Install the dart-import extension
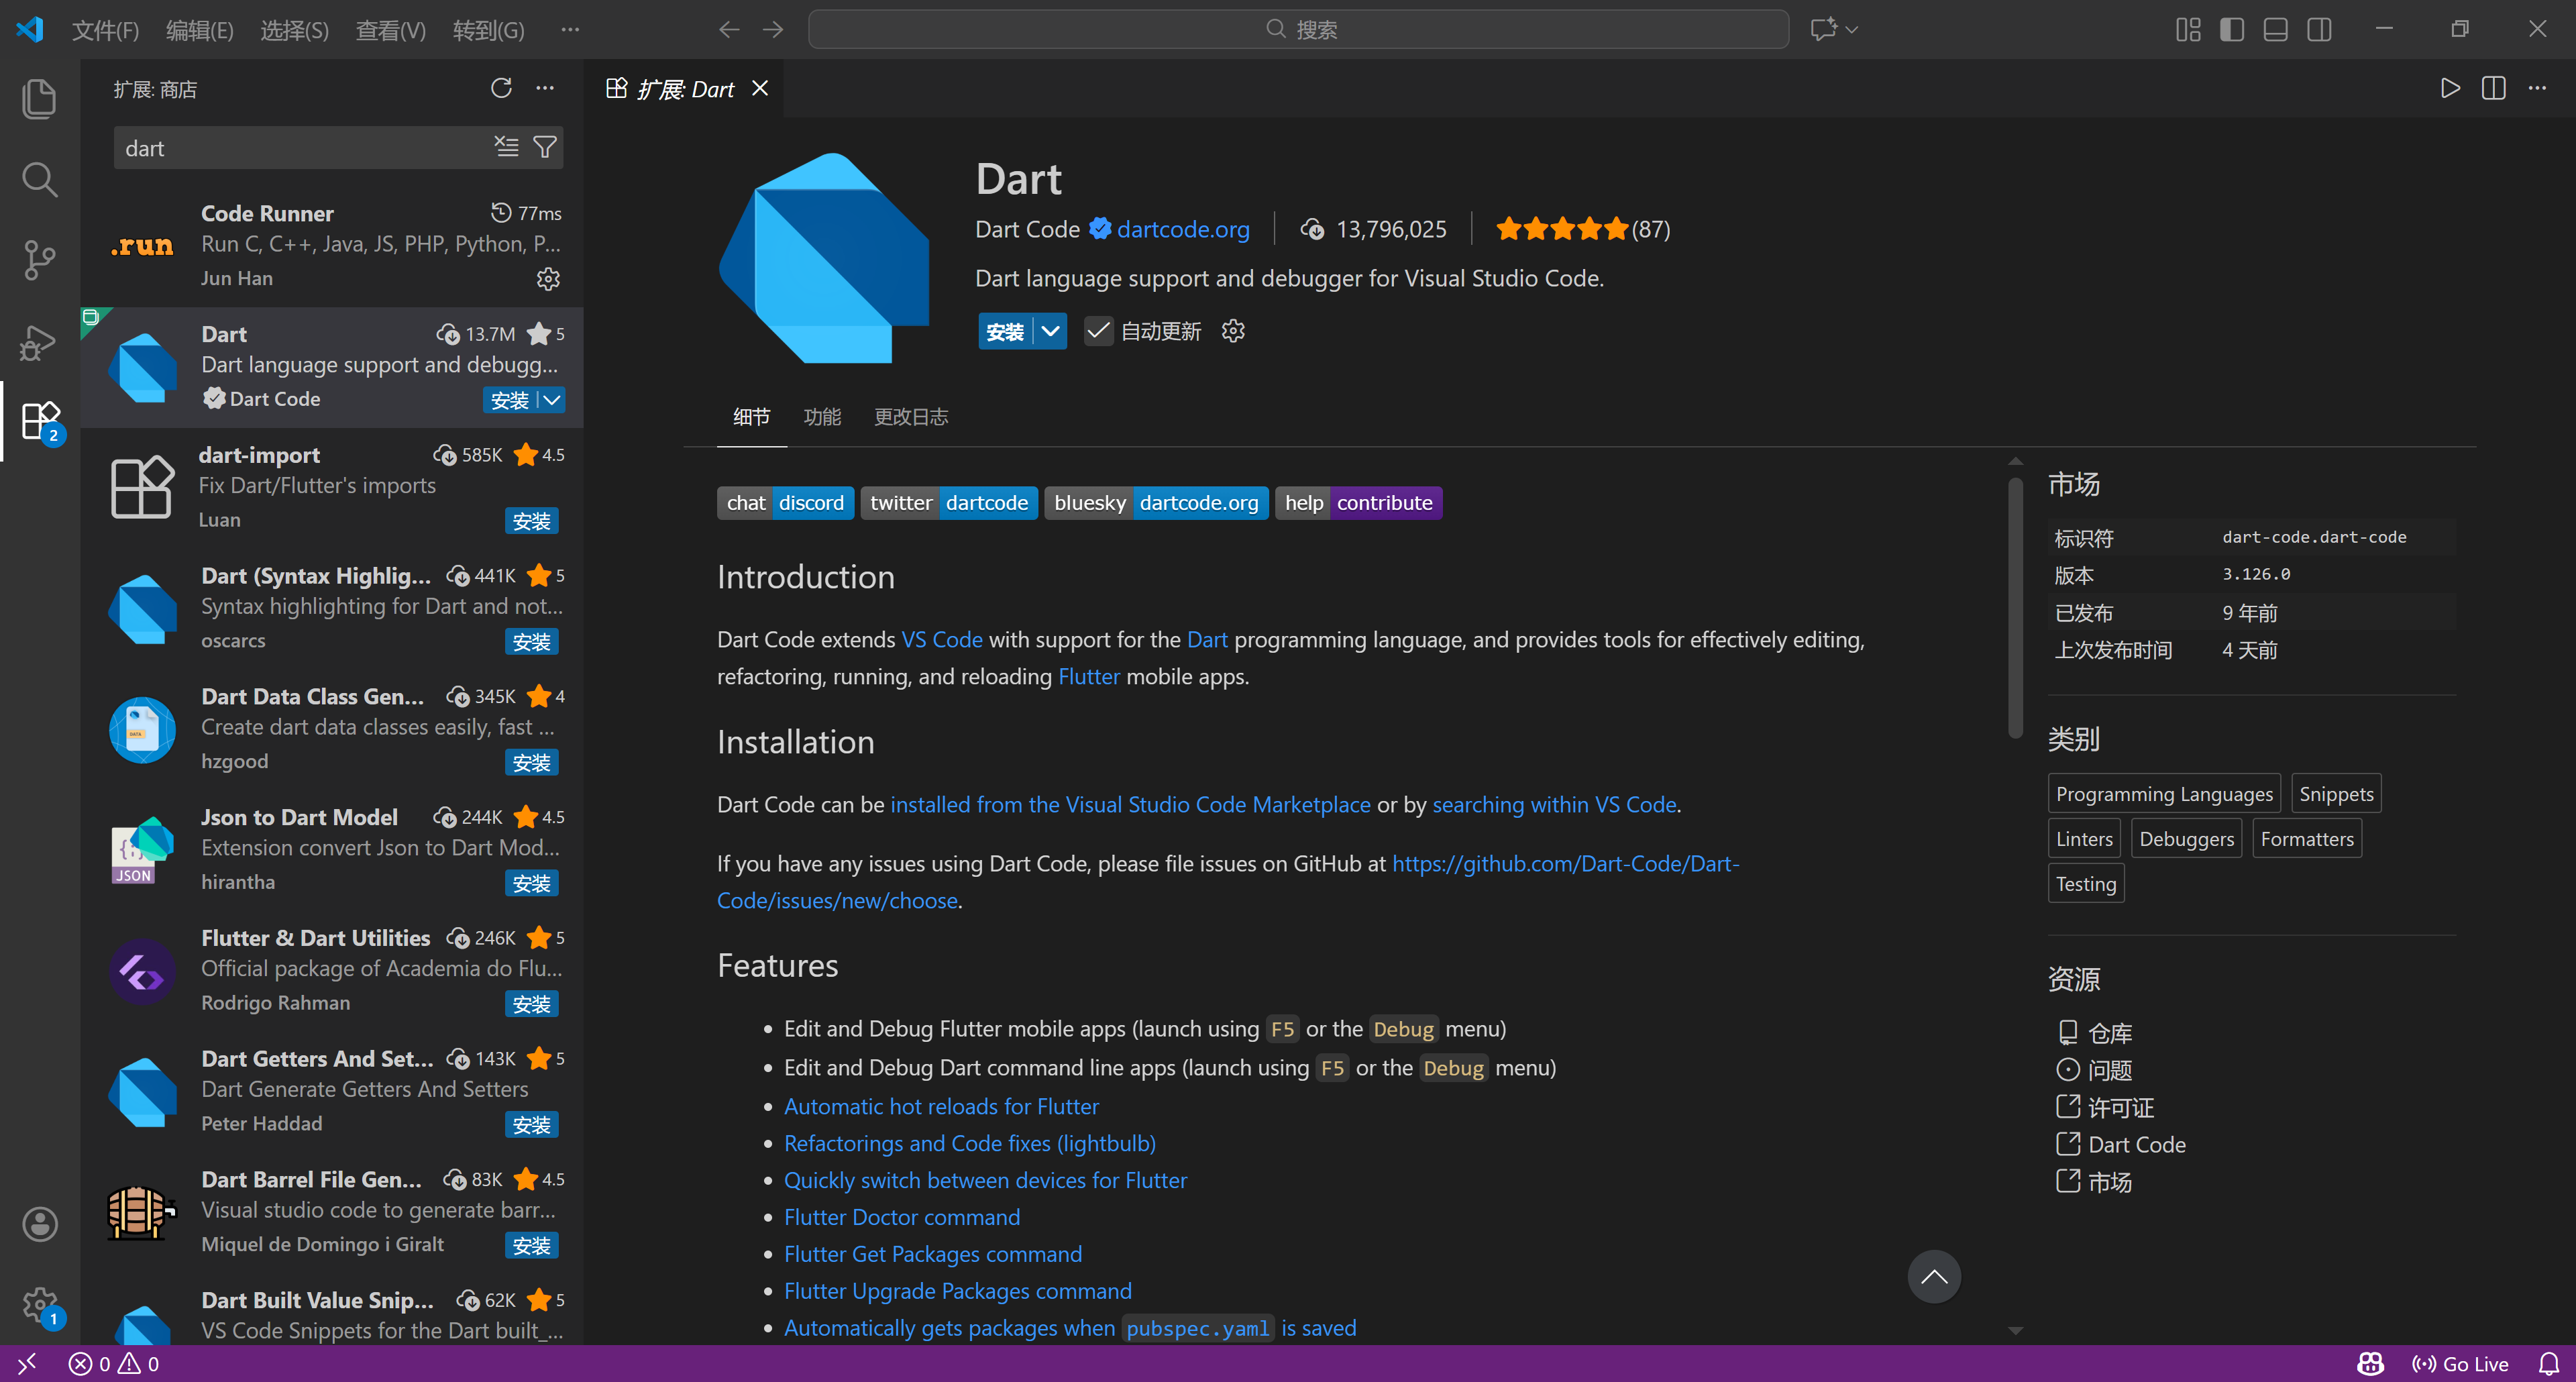 pos(531,521)
